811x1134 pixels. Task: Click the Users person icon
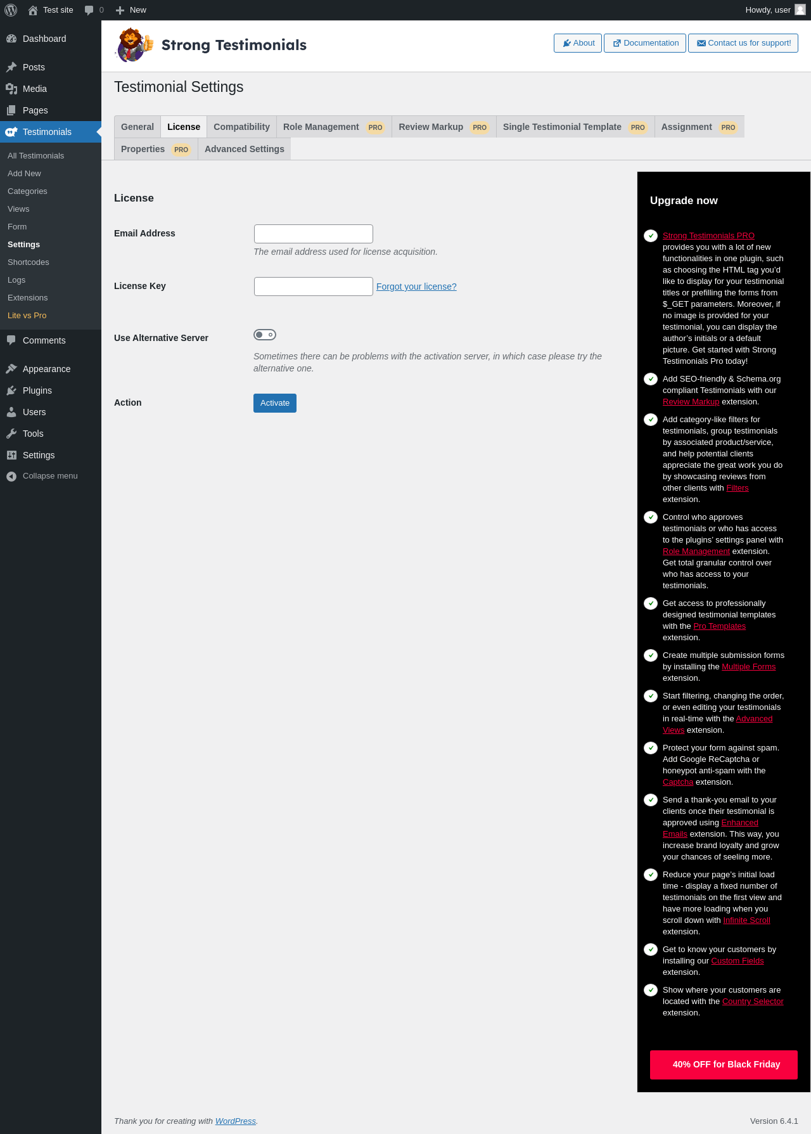(11, 412)
